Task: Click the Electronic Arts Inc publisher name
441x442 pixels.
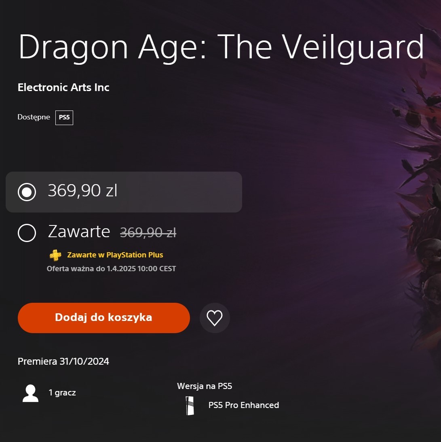Action: 63,87
